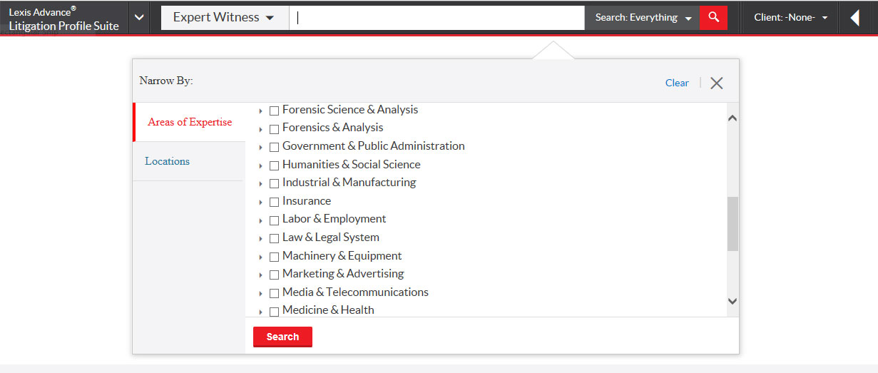Open the Client: -None- dropdown
Screen dimensions: 878x373
tap(790, 17)
